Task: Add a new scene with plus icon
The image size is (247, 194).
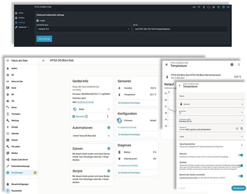Action: coord(109,149)
